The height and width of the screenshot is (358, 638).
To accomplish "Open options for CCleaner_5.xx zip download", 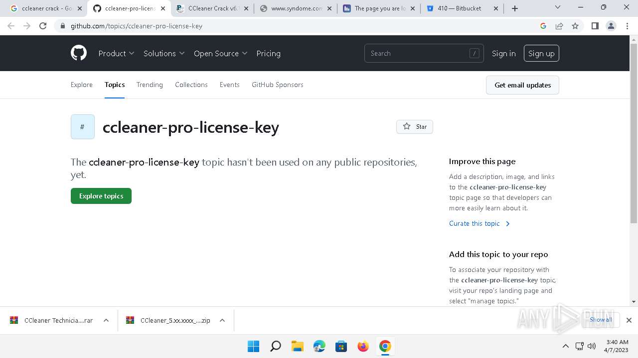I will pyautogui.click(x=222, y=320).
